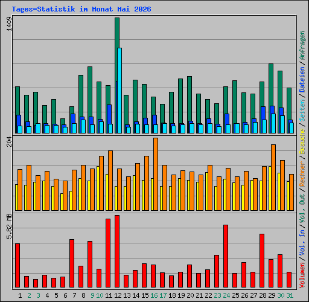This screenshot has width=309, height=302.
Task: Click day label '24' on x-axis
Action: pyautogui.click(x=226, y=295)
